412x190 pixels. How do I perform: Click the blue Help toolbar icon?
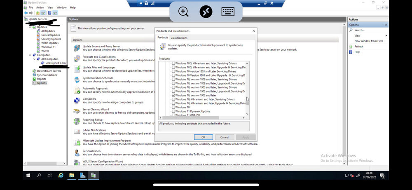click(x=49, y=13)
